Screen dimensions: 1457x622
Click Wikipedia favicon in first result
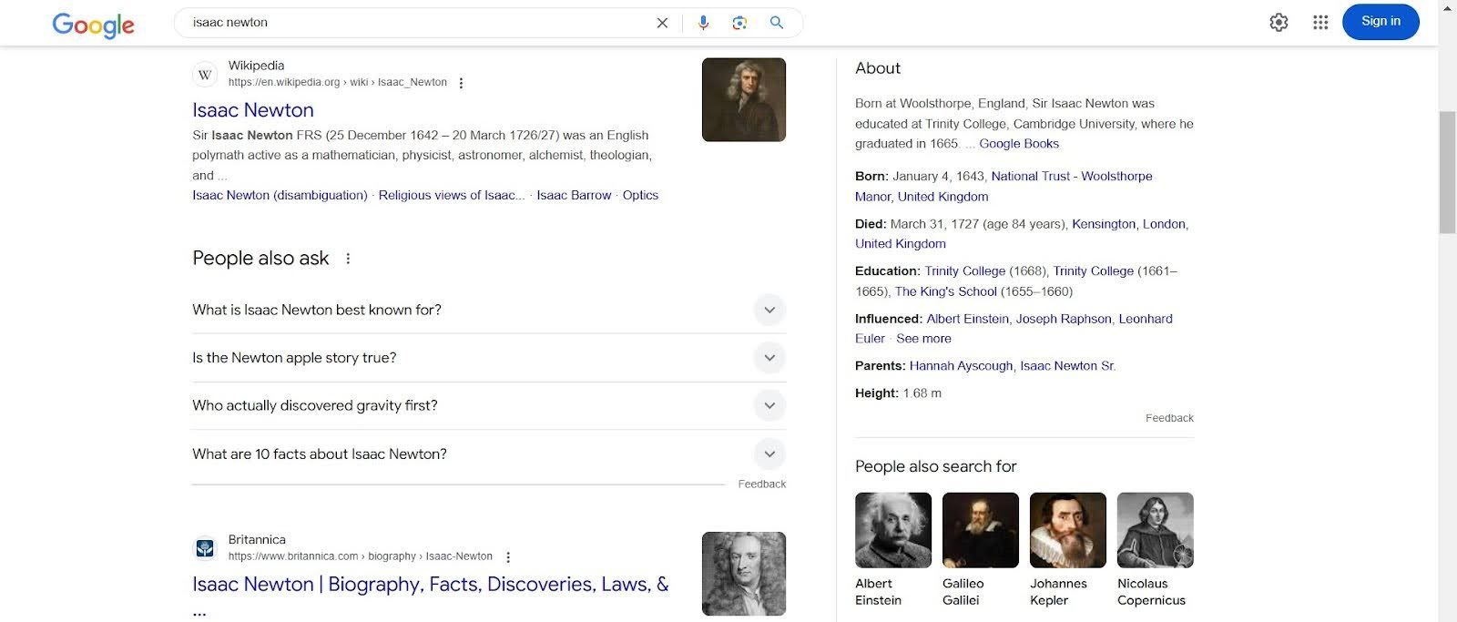(x=205, y=75)
